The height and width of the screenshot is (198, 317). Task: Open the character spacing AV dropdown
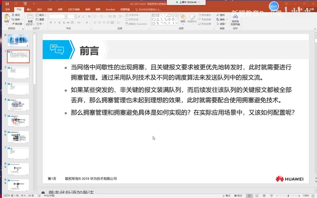click(73, 22)
